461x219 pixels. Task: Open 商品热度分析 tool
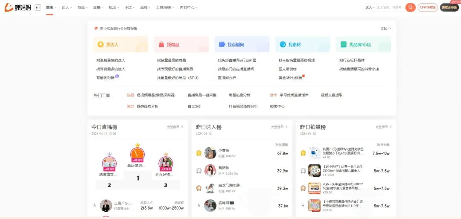(x=239, y=95)
